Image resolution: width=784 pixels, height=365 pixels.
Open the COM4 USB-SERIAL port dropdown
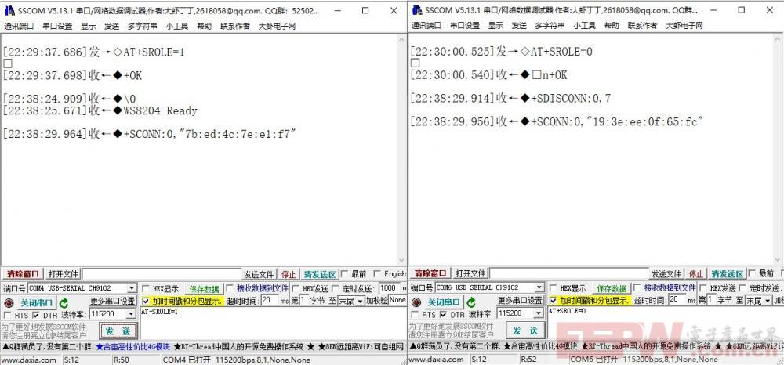pyautogui.click(x=132, y=288)
